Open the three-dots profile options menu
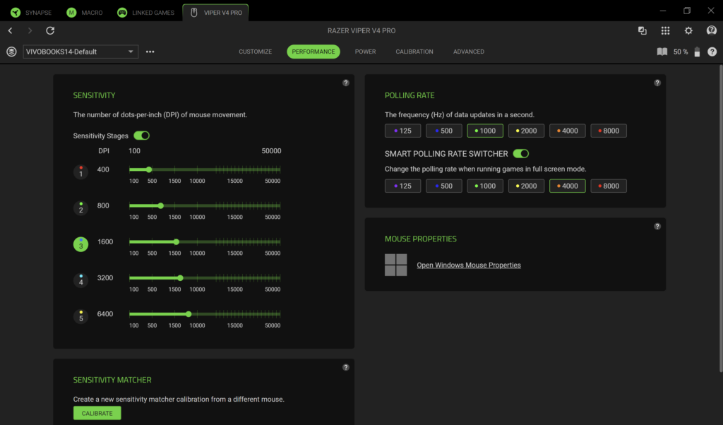Image resolution: width=723 pixels, height=425 pixels. click(150, 52)
